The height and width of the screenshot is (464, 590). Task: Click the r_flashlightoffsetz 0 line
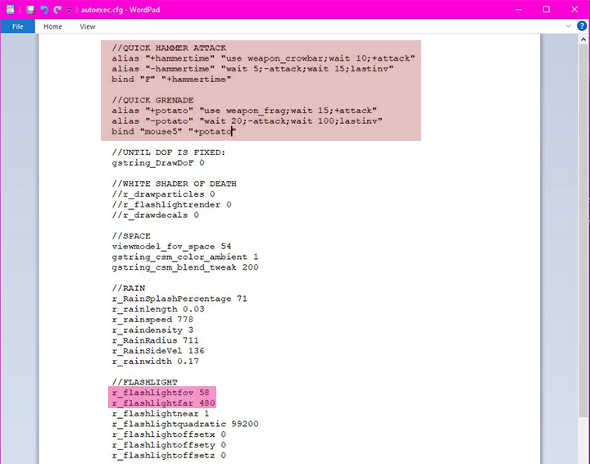169,455
